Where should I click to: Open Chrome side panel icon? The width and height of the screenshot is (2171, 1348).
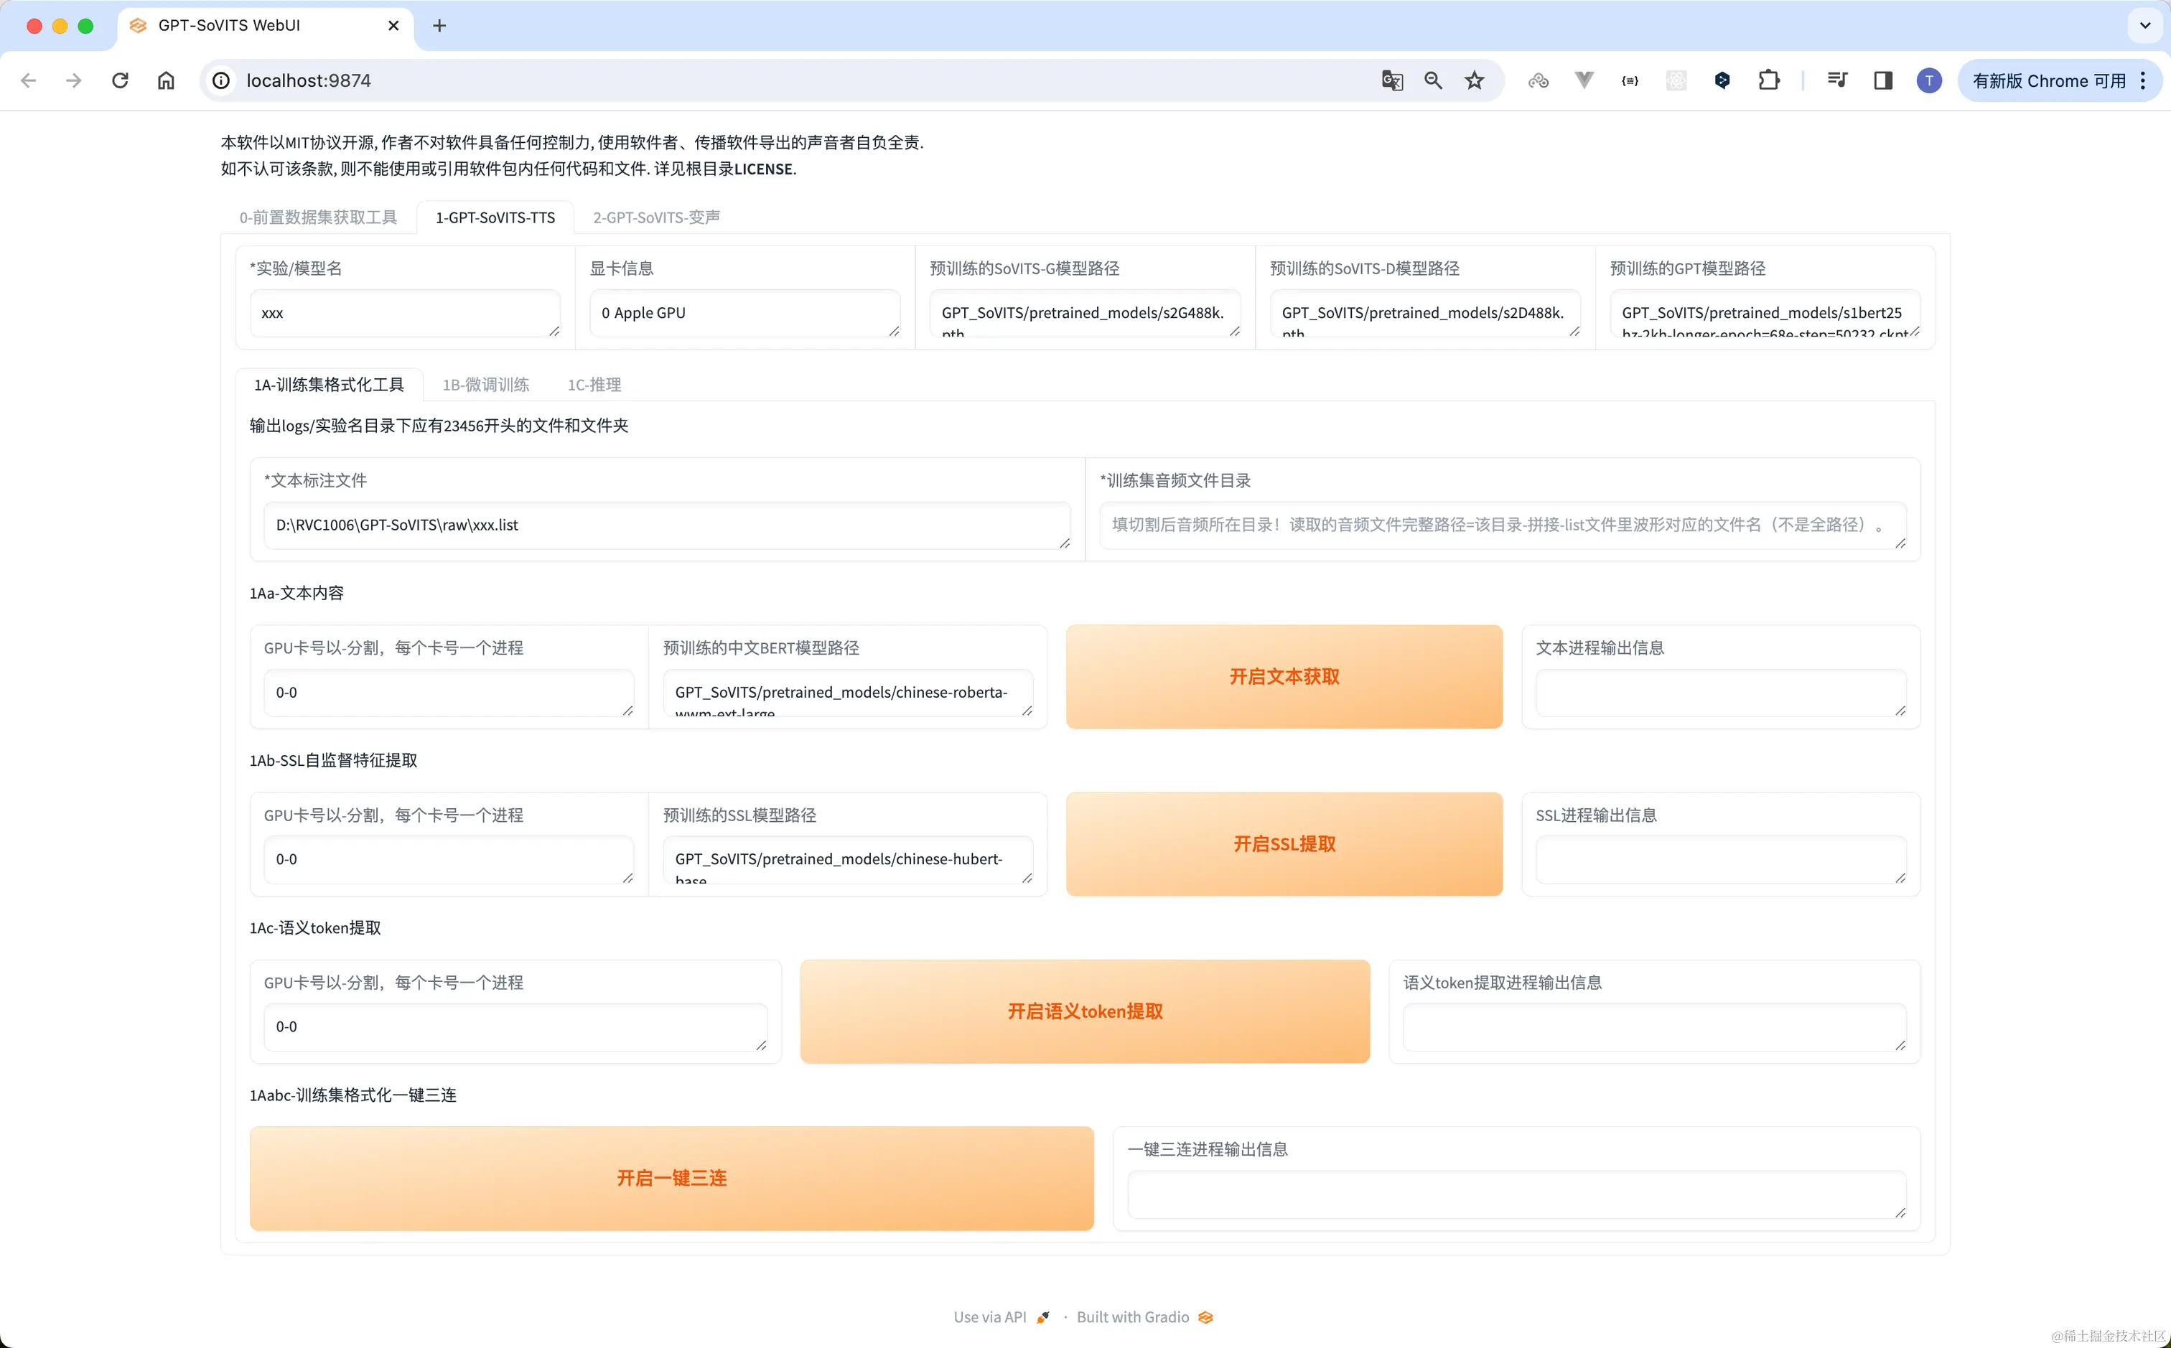[x=1883, y=80]
